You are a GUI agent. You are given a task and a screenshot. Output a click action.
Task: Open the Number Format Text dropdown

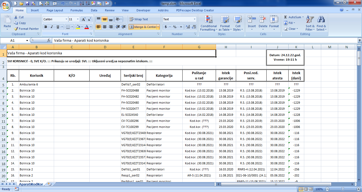click(195, 19)
